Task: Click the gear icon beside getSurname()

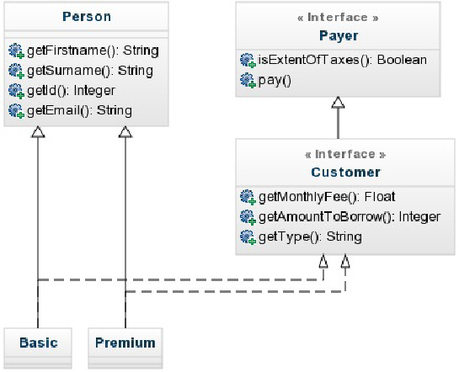Action: point(16,71)
